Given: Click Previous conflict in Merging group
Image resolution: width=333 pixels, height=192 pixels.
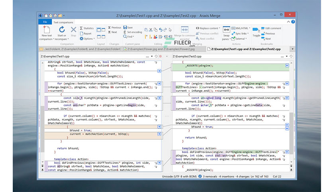Looking at the screenshot, I should (207, 33).
